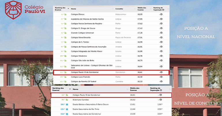The image size is (222, 116).
Task: Sort top table by Concelho column
Action: click(x=119, y=9)
